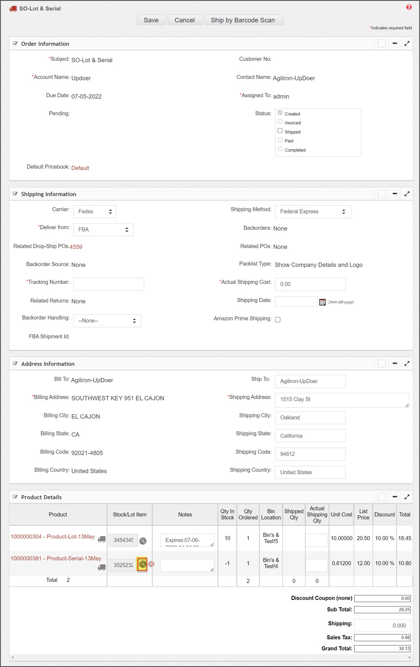Image resolution: width=420 pixels, height=667 pixels.
Task: Open product 1000000304 - Product-Lot-13May link
Action: click(52, 537)
